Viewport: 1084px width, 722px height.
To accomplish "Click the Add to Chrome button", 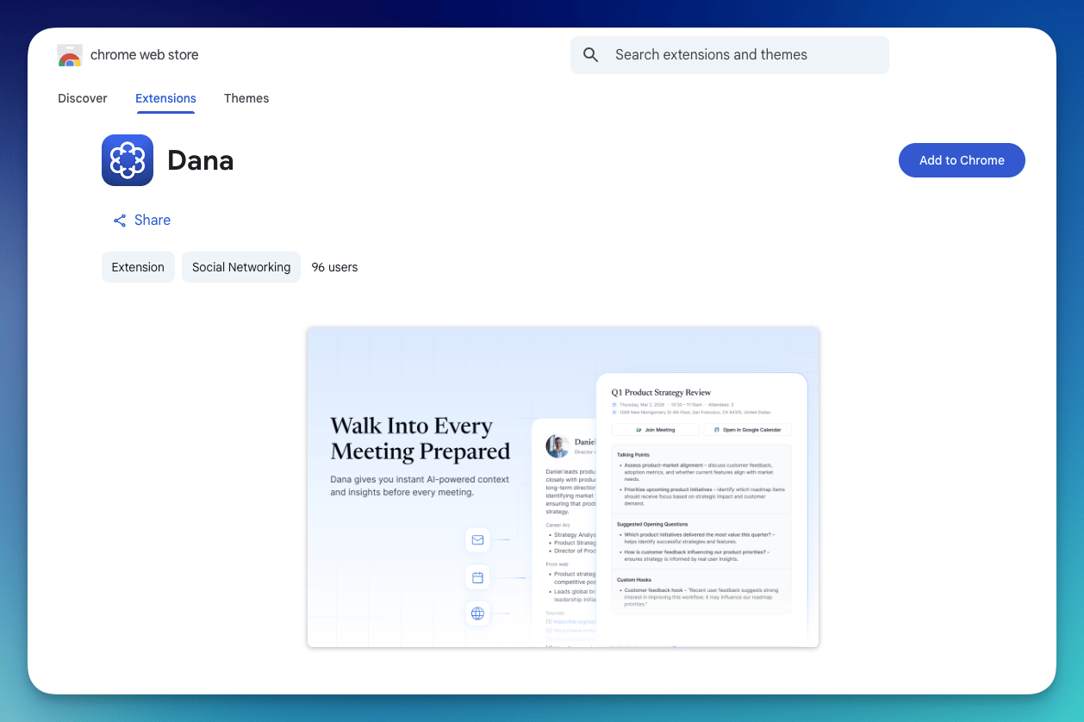I will (x=962, y=160).
